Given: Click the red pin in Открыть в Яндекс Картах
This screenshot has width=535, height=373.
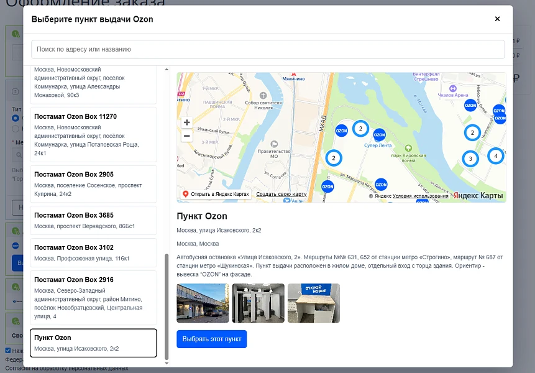Looking at the screenshot, I should pyautogui.click(x=186, y=194).
